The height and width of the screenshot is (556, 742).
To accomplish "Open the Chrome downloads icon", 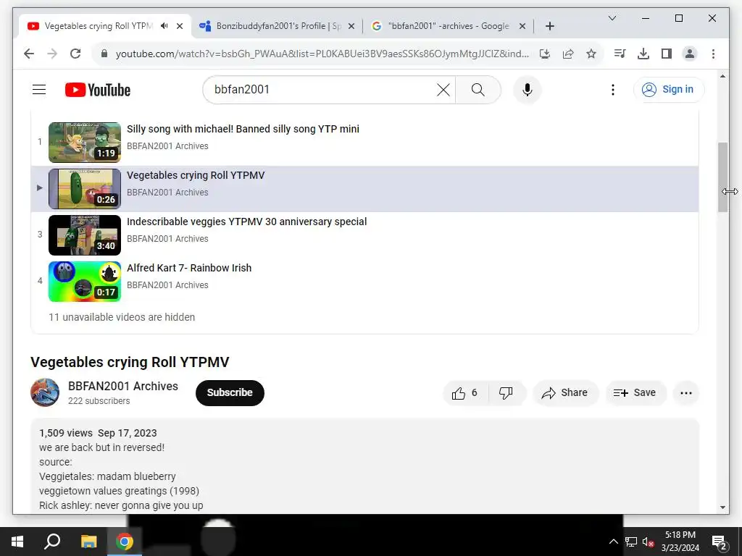I will (x=643, y=54).
